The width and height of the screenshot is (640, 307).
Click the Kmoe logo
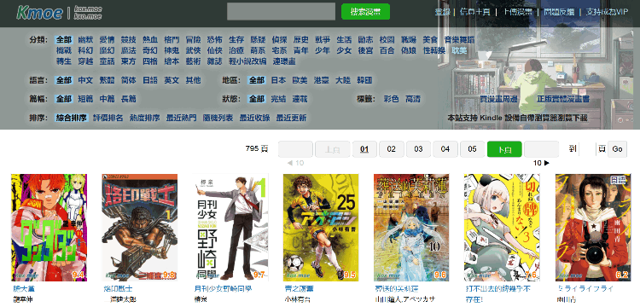pyautogui.click(x=39, y=13)
